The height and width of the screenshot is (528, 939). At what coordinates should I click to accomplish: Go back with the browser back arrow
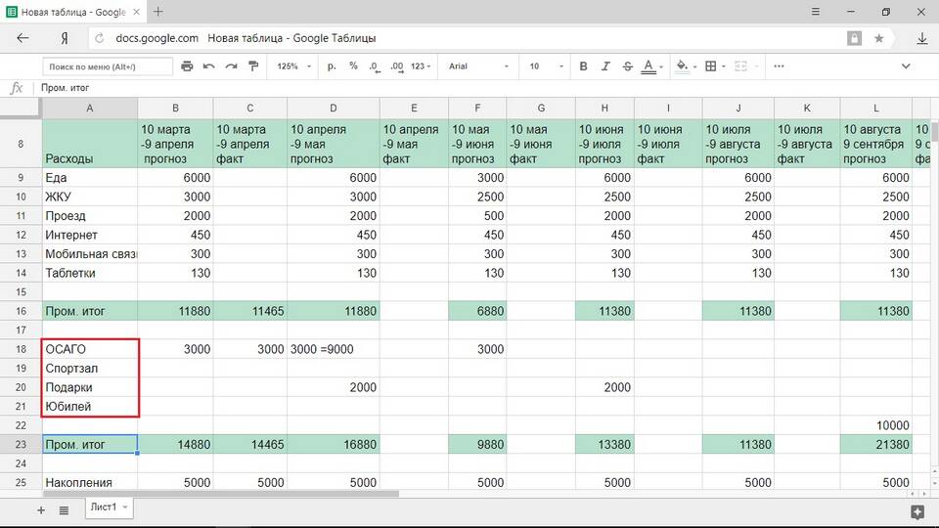[22, 38]
